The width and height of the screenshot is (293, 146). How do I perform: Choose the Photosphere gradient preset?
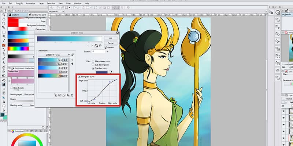(27, 29)
